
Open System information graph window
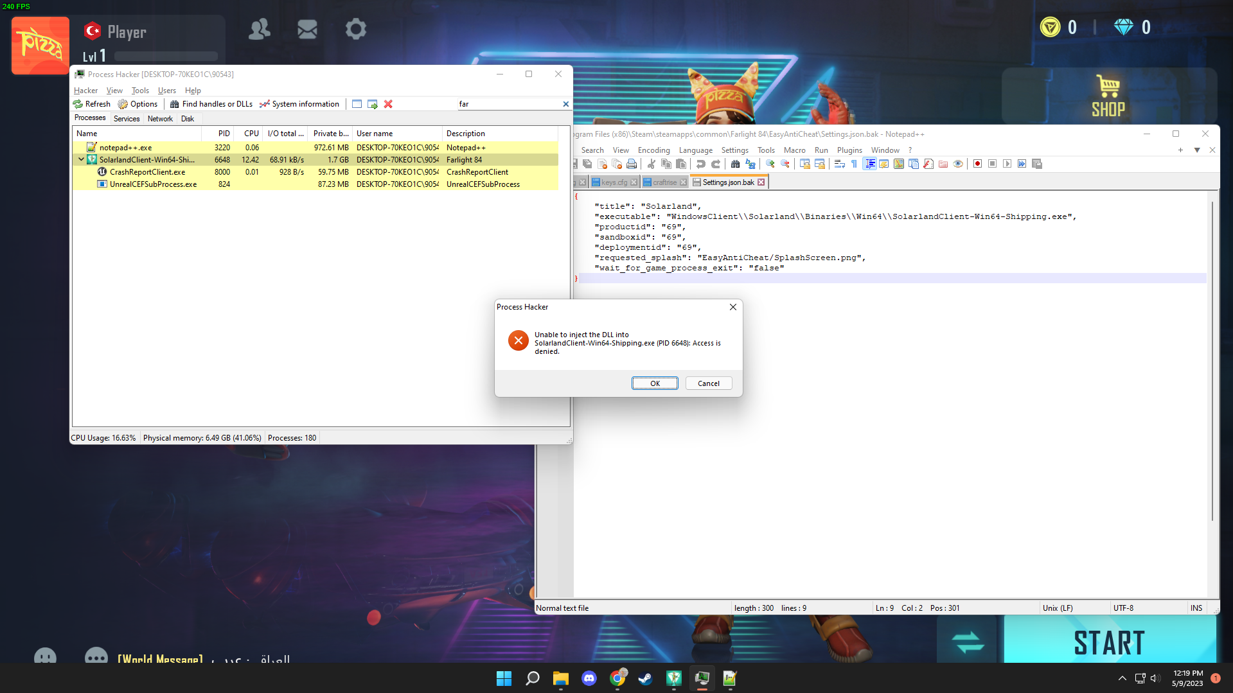[299, 104]
